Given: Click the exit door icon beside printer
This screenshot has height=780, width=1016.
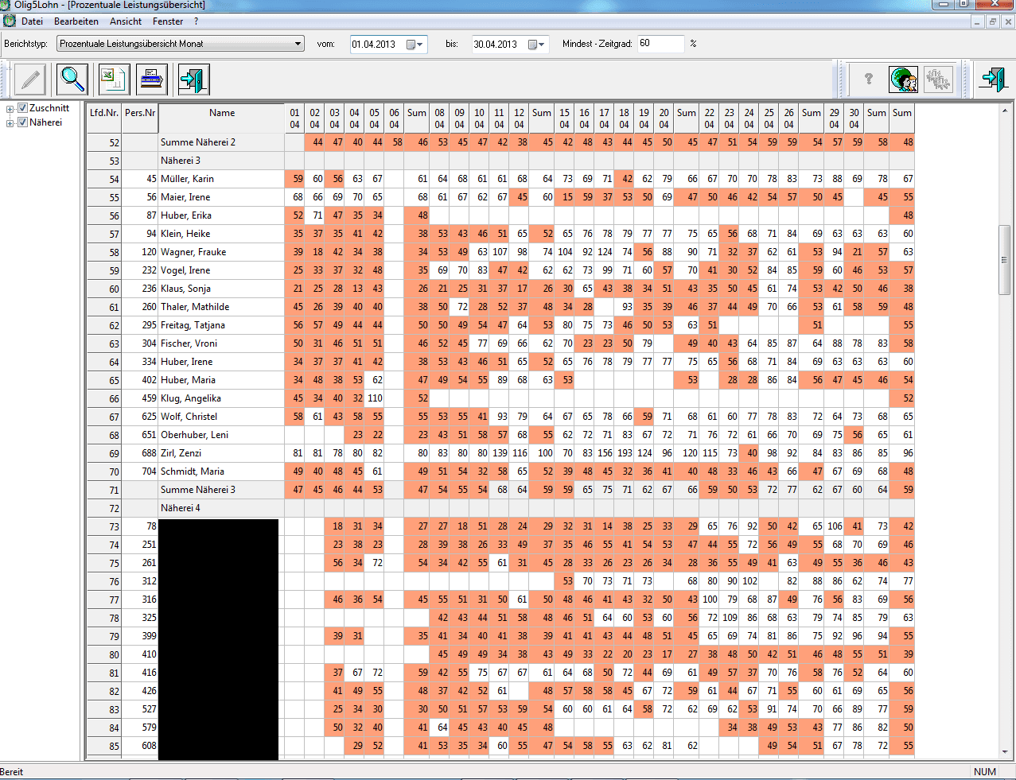Looking at the screenshot, I should coord(193,80).
